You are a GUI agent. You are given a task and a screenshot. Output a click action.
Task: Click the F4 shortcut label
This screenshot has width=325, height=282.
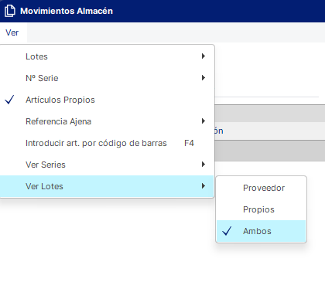(189, 143)
